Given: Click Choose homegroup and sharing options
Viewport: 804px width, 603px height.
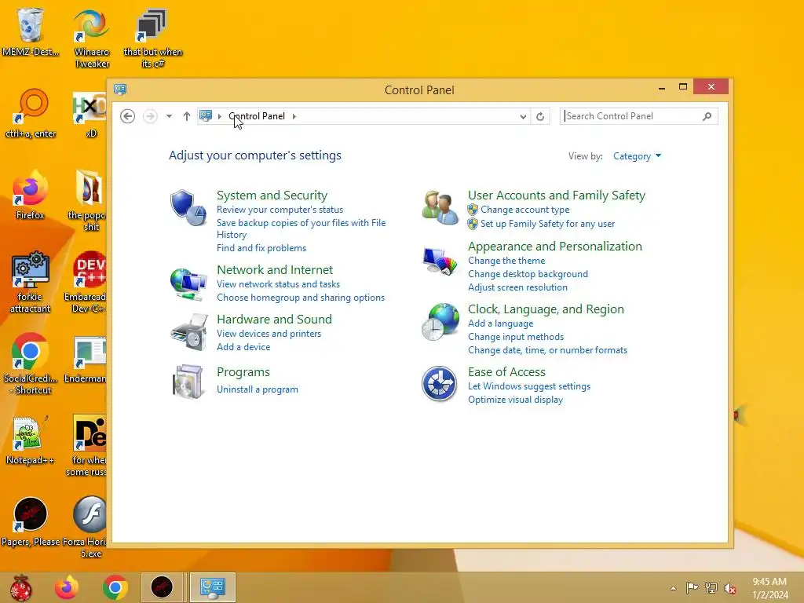Looking at the screenshot, I should 301,298.
